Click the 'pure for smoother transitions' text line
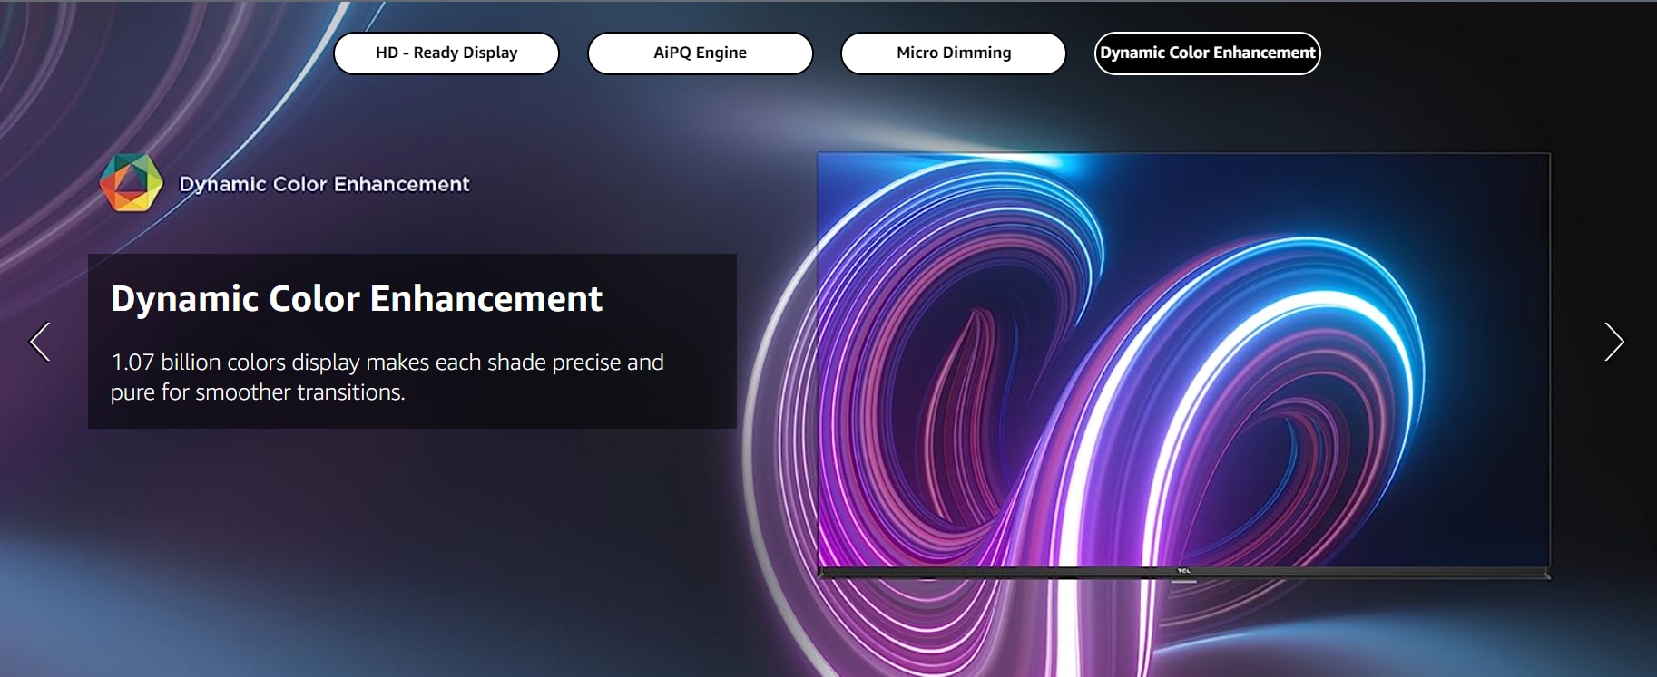The image size is (1657, 677). pos(258,392)
